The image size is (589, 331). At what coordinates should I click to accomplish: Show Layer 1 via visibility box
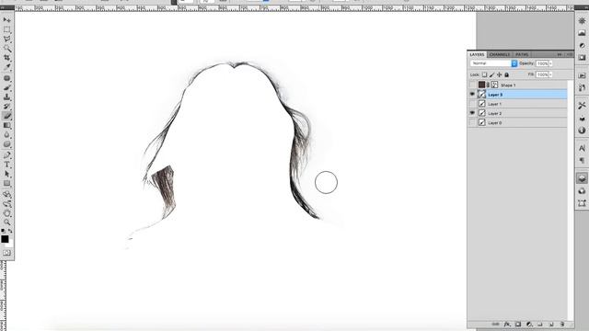point(472,104)
